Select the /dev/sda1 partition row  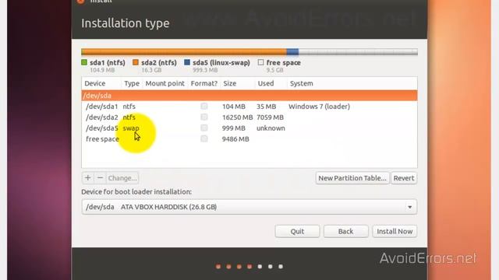click(x=249, y=107)
